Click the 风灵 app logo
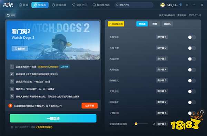Screen dimensions: 207x136 pos(8,5)
